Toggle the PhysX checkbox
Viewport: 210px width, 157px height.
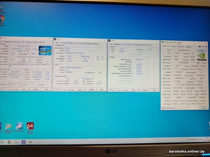[x=191, y=104]
